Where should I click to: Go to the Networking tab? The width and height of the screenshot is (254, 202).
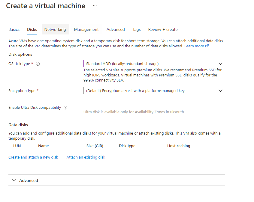[x=55, y=29]
